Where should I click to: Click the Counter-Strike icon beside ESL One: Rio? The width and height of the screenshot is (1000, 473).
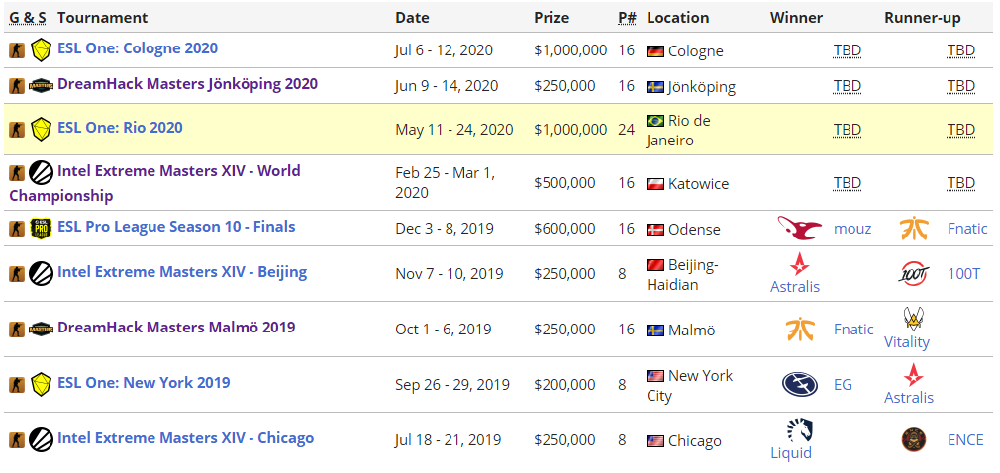(17, 129)
